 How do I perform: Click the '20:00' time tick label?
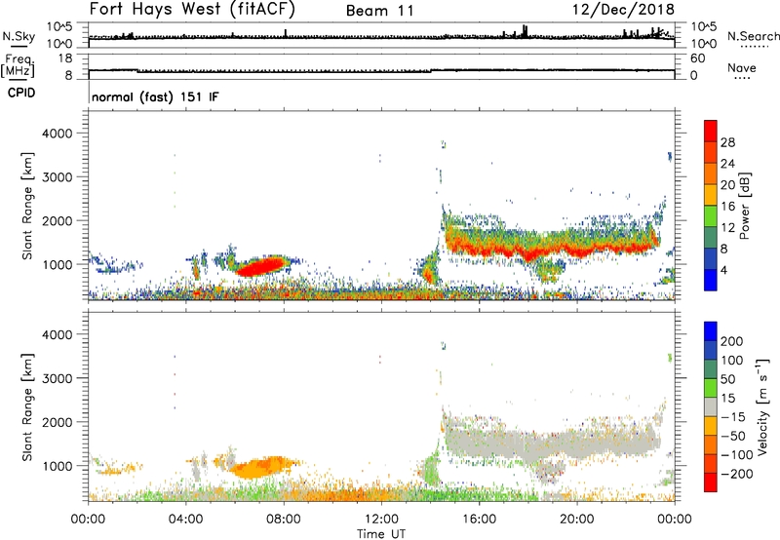tap(576, 520)
